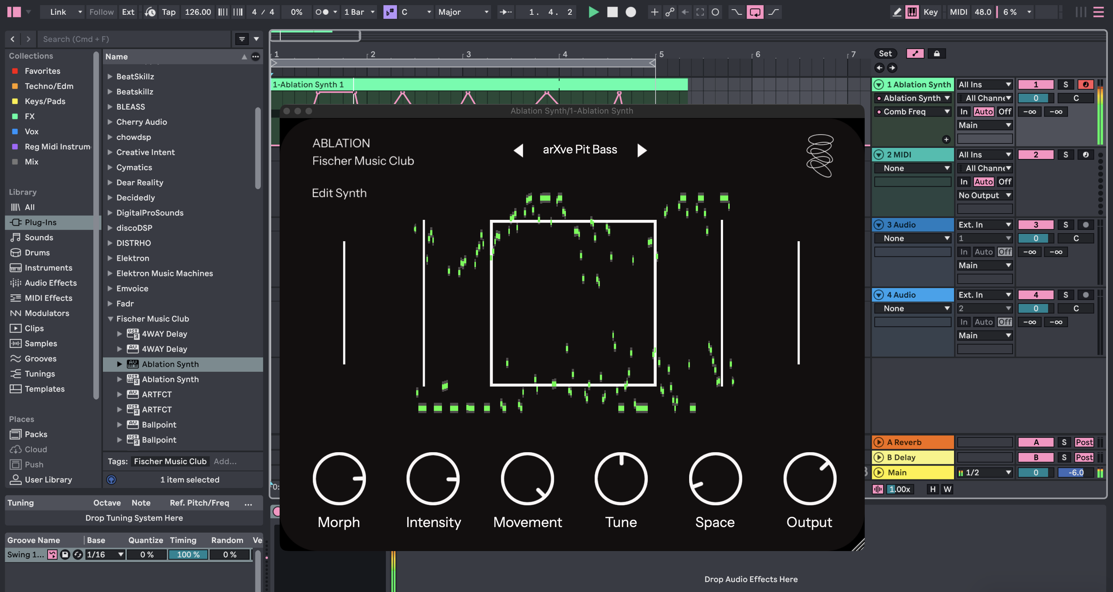Solo track 1 Ablation Synth
The height and width of the screenshot is (592, 1113).
coord(1065,85)
